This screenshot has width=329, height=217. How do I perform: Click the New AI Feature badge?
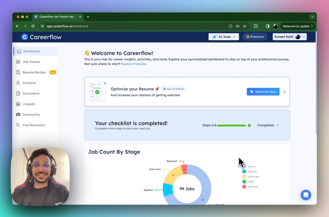173,89
